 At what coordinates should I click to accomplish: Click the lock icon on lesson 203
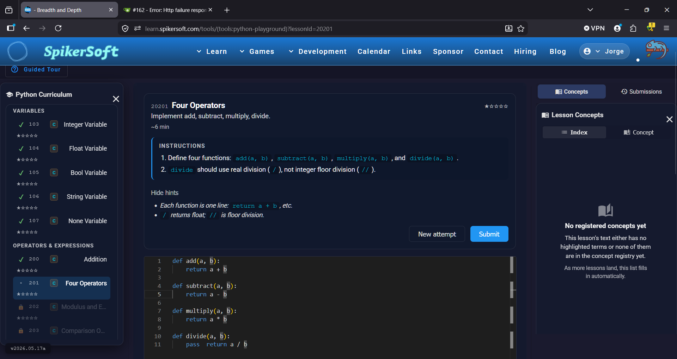tap(21, 331)
